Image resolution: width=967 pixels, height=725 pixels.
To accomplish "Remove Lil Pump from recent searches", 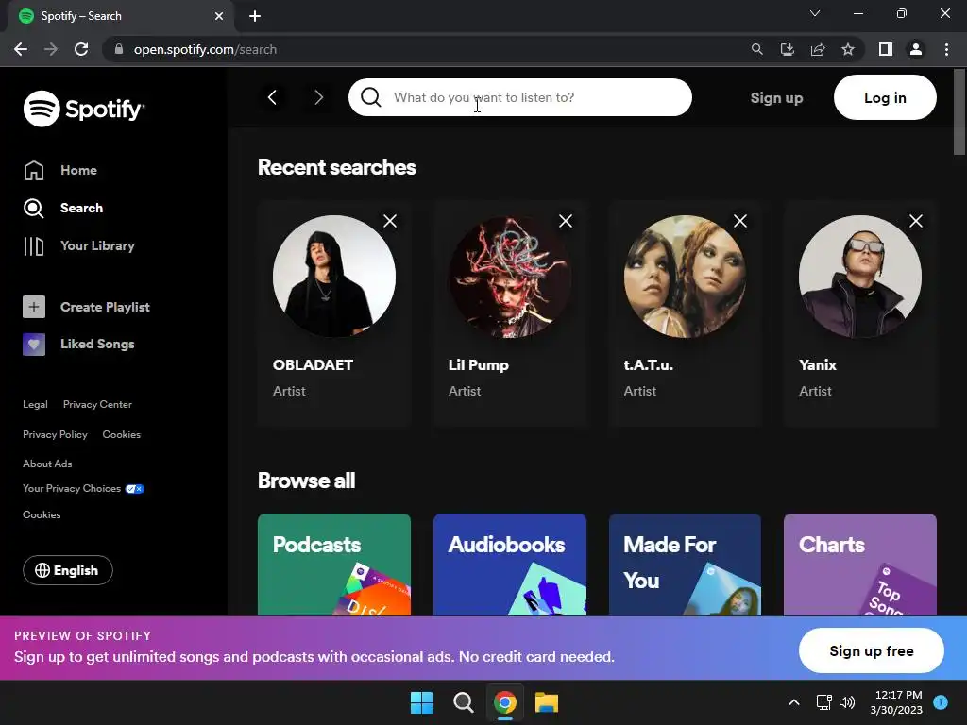I will 566,221.
